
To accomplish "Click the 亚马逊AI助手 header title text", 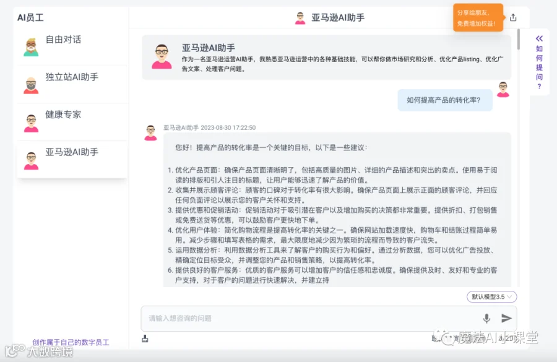I will (338, 18).
